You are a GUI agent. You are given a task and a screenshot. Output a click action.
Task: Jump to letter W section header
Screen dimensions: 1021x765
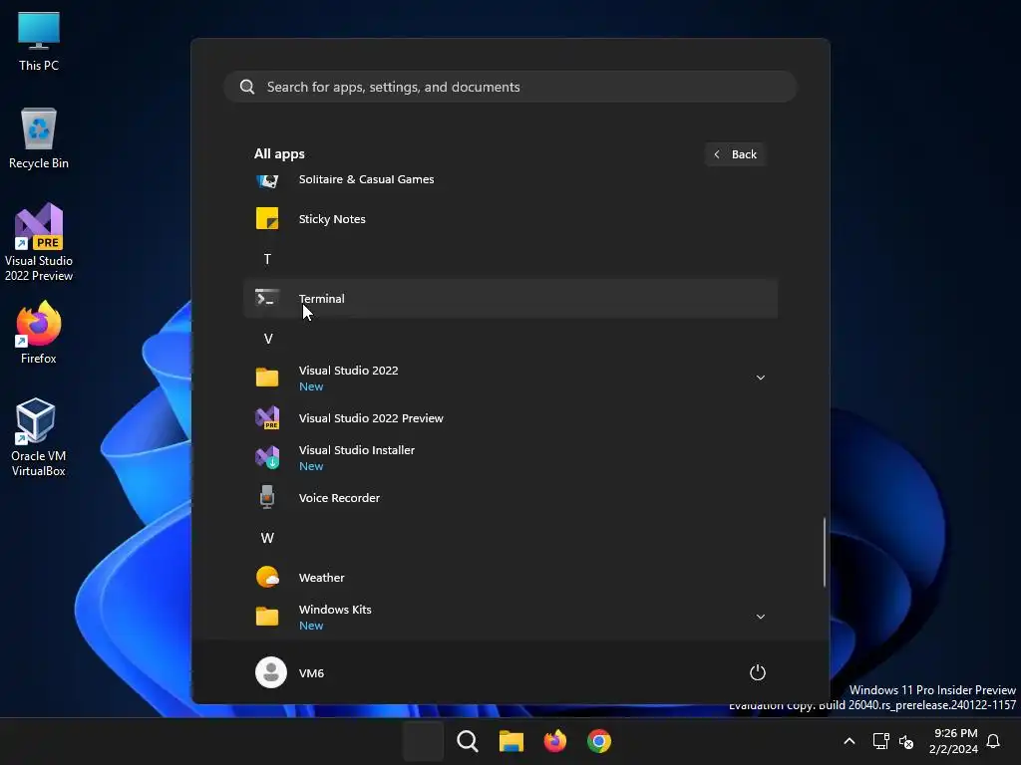(267, 537)
